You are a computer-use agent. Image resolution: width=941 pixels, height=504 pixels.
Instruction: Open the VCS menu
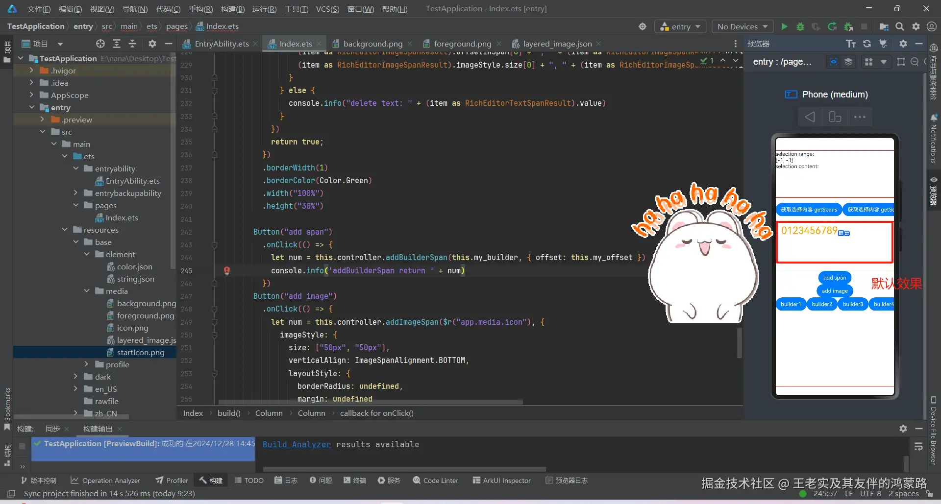tap(327, 8)
